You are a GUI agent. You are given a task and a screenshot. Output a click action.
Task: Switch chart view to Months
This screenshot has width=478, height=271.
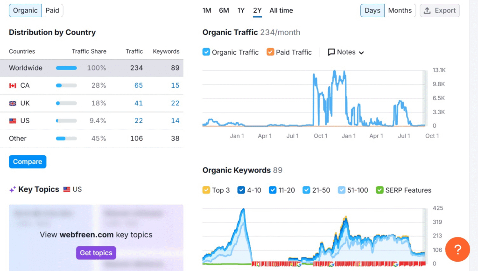pos(400,10)
